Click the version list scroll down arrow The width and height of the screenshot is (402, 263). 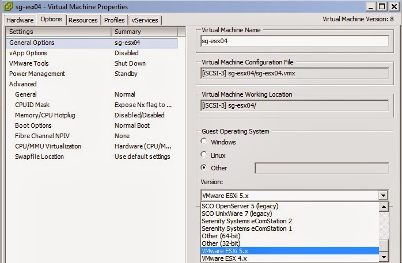click(384, 257)
